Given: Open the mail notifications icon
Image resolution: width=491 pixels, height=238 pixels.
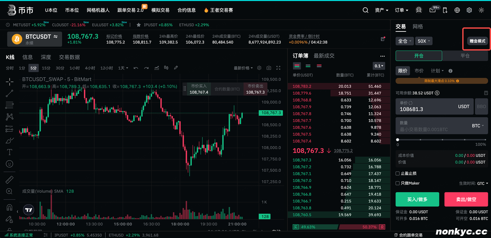Looking at the screenshot, I should (433, 10).
